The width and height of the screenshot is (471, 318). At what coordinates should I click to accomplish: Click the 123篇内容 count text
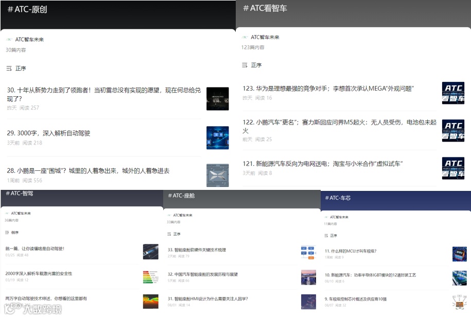click(253, 47)
